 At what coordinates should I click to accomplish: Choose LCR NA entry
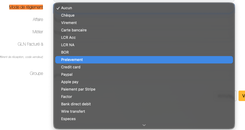click(x=68, y=45)
